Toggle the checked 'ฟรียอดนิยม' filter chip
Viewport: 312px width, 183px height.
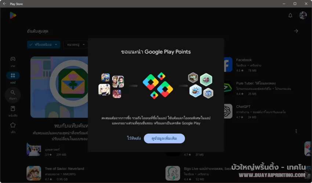click(43, 44)
